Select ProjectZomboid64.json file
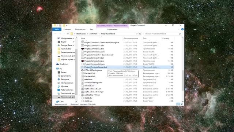Screen dimensions: 234x132 click(x=94, y=64)
